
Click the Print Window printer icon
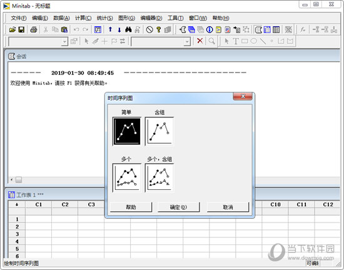[34, 29]
